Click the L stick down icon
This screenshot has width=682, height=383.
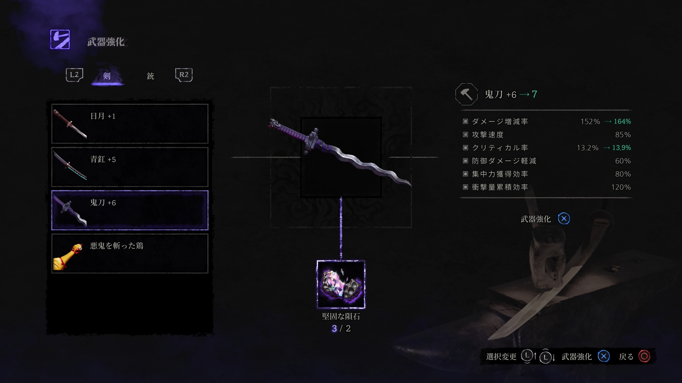coord(547,357)
